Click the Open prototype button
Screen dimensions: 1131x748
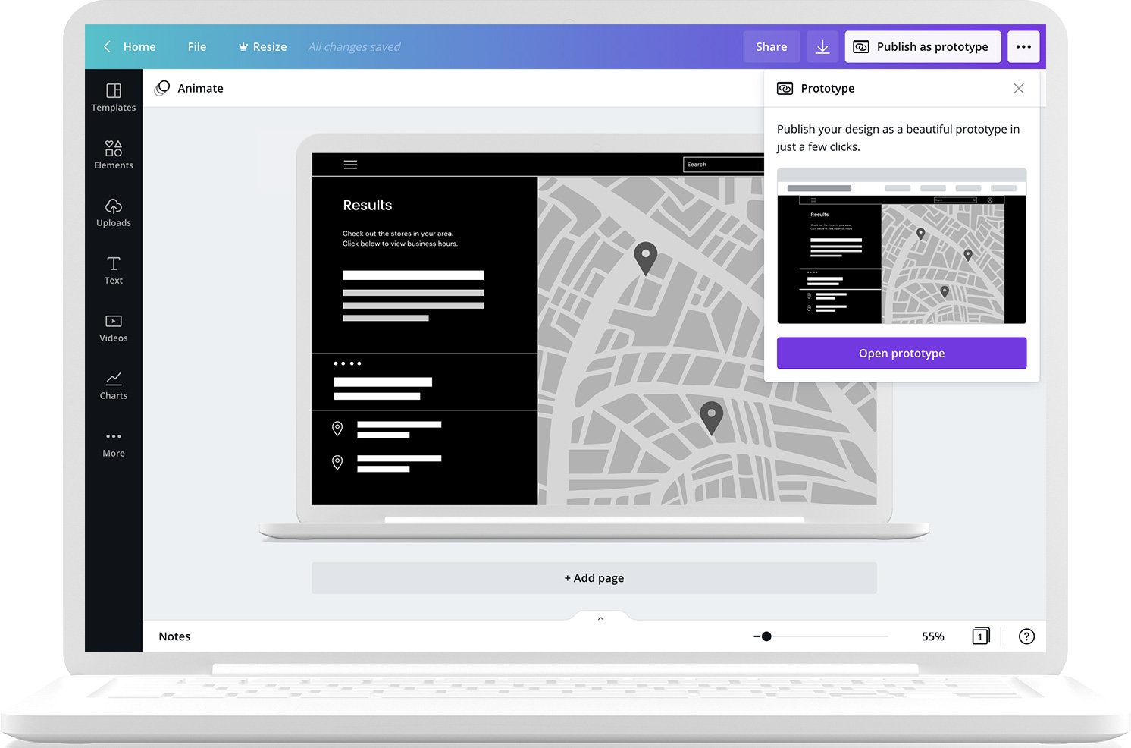[901, 354]
